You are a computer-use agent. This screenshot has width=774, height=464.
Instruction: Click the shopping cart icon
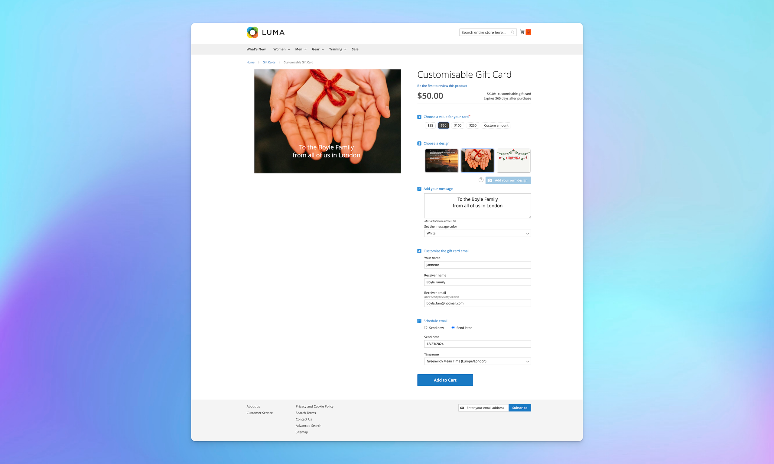click(522, 32)
